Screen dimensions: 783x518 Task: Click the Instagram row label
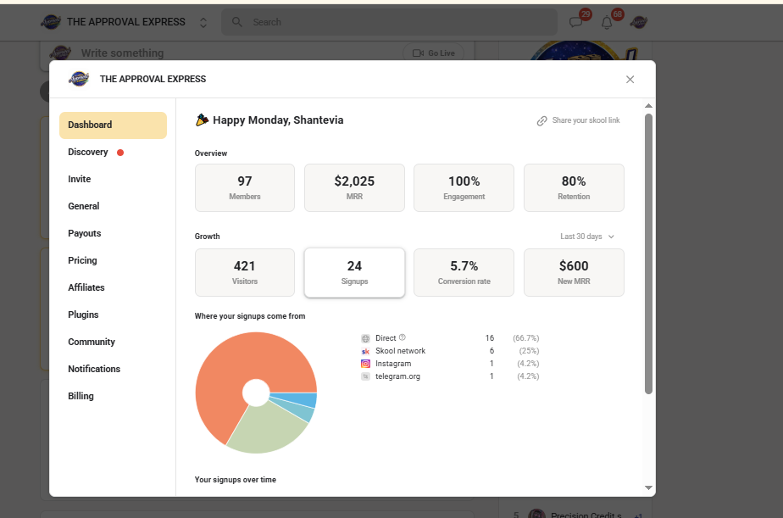[393, 364]
